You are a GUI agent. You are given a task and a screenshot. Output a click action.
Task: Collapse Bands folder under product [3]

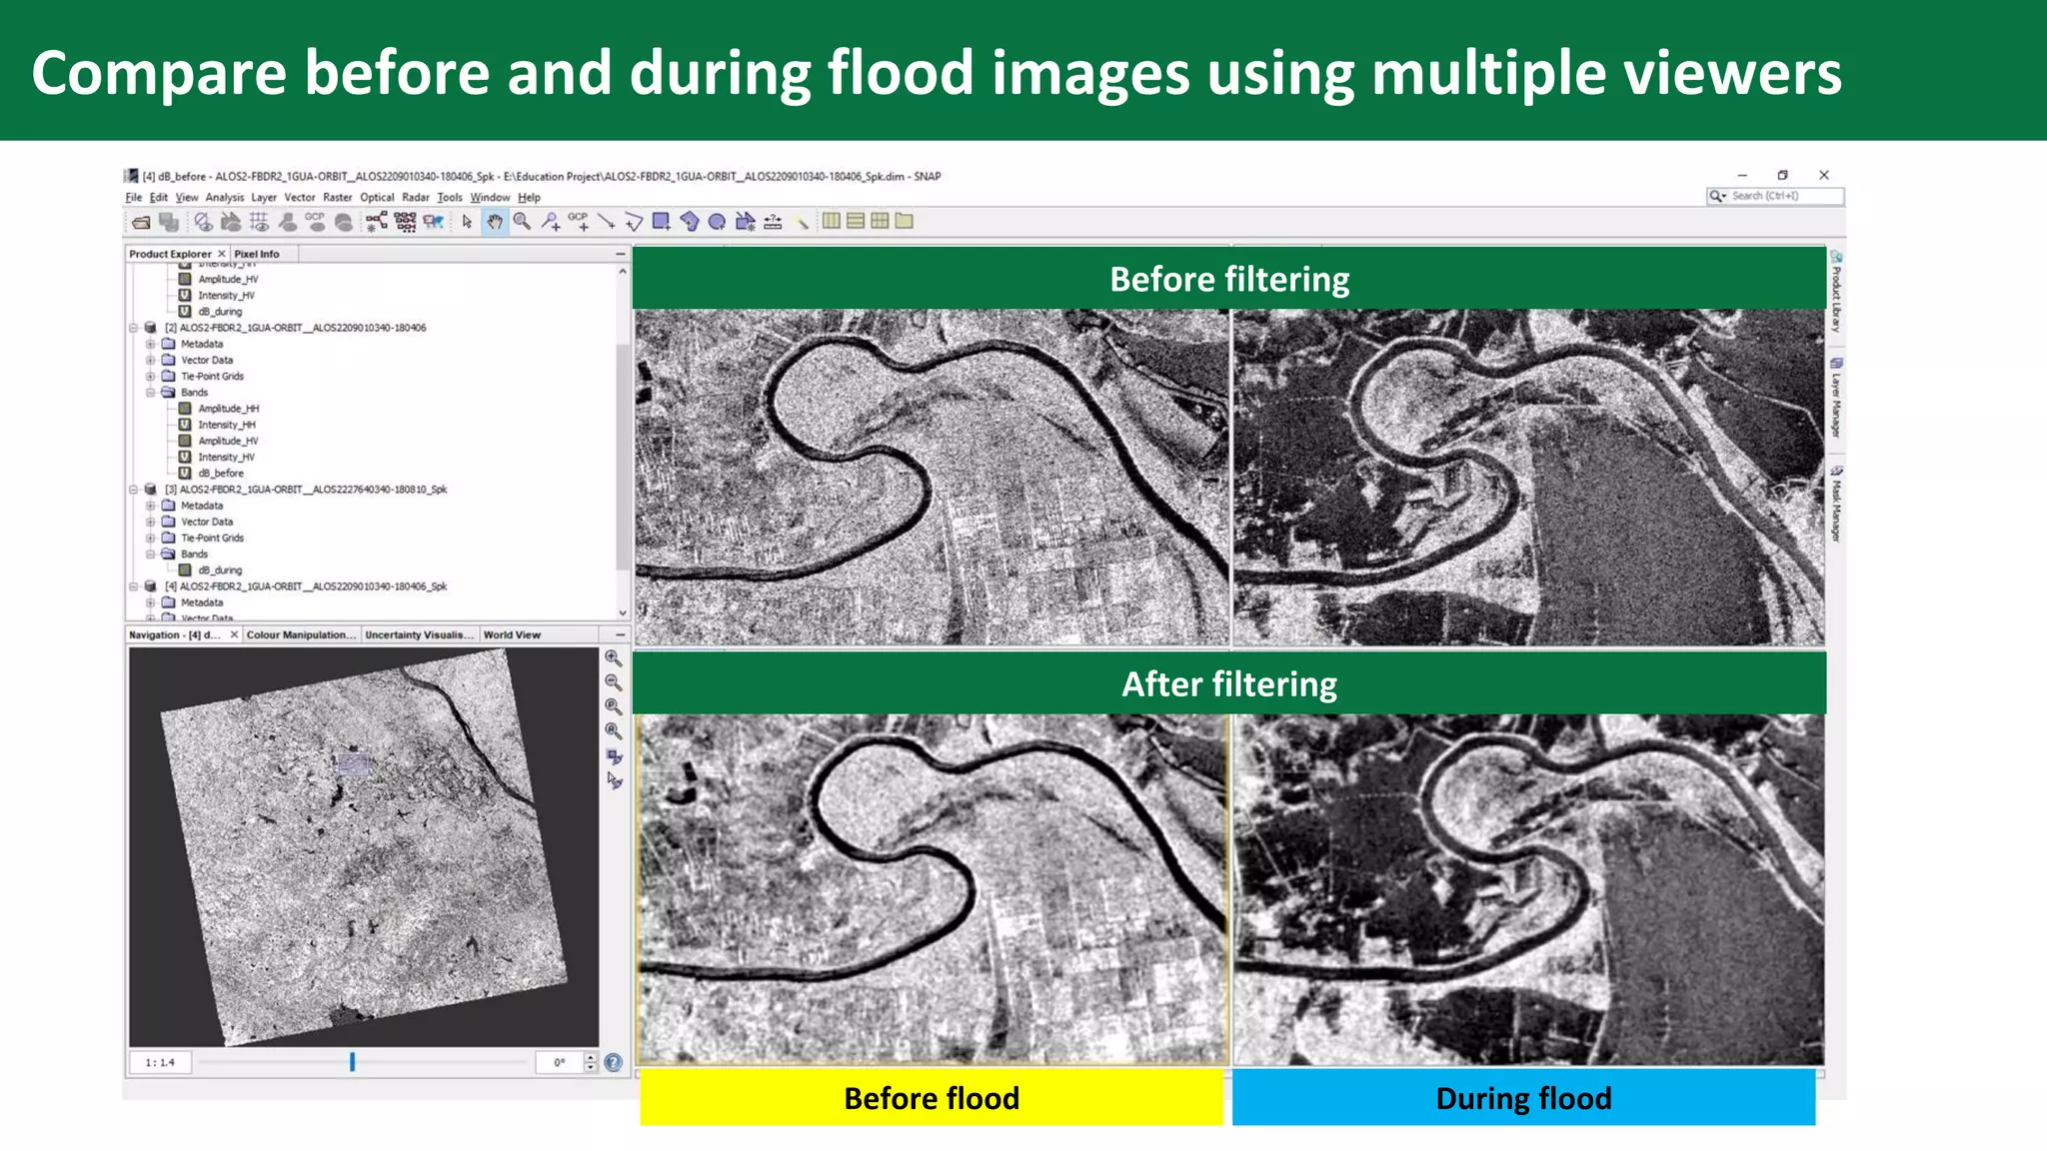pos(151,554)
